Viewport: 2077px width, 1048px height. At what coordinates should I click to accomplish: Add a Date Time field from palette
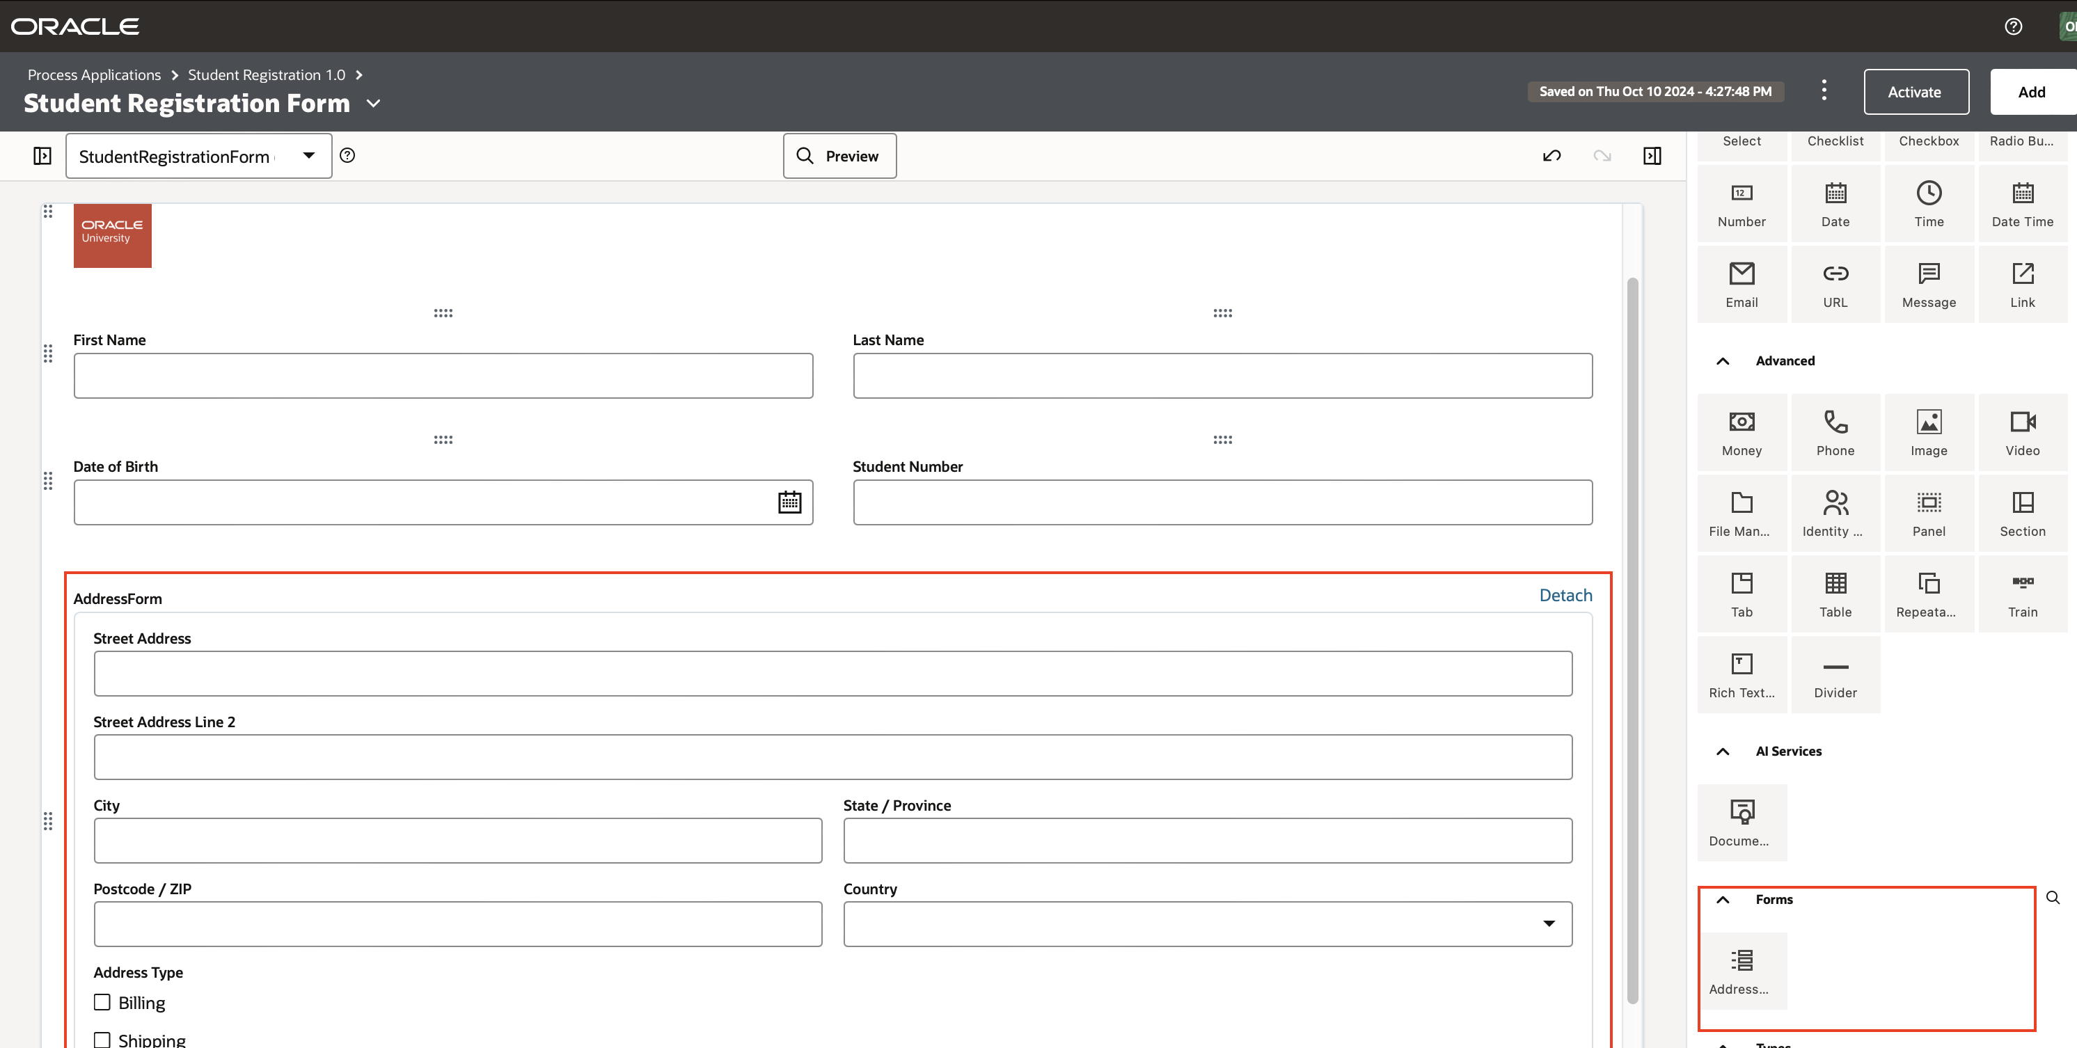[2022, 203]
